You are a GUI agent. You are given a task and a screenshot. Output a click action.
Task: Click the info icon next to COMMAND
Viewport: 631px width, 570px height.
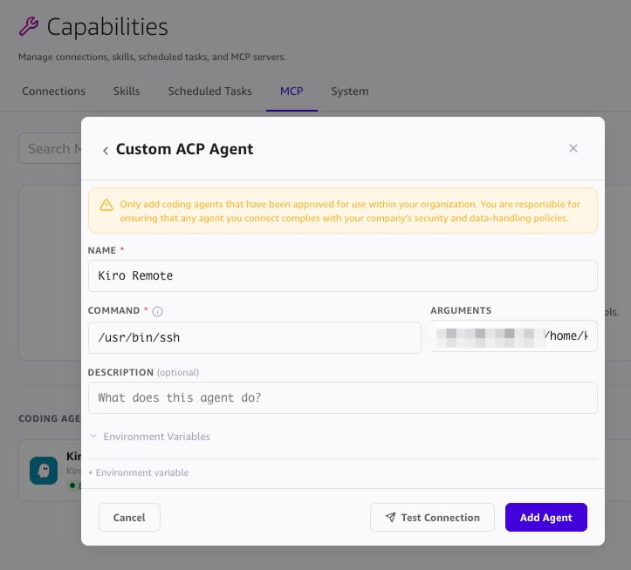coord(157,311)
